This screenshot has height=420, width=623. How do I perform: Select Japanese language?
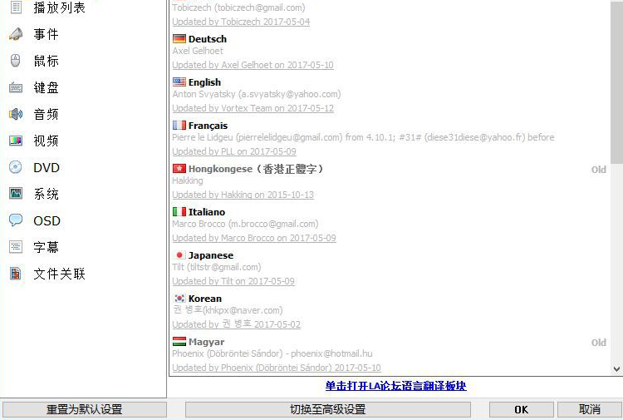(x=211, y=255)
